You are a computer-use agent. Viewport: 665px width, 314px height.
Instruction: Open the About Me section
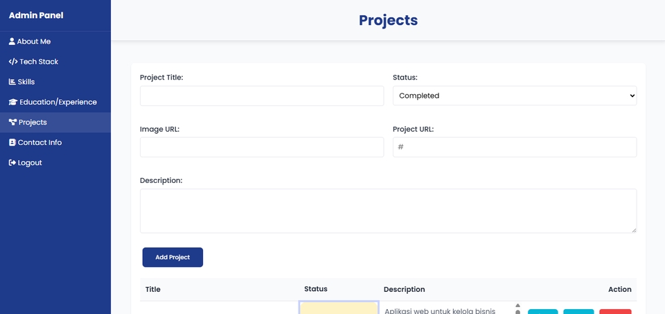pyautogui.click(x=55, y=42)
